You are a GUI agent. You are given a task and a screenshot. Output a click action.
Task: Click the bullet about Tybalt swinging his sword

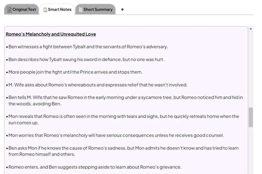pos(86,59)
